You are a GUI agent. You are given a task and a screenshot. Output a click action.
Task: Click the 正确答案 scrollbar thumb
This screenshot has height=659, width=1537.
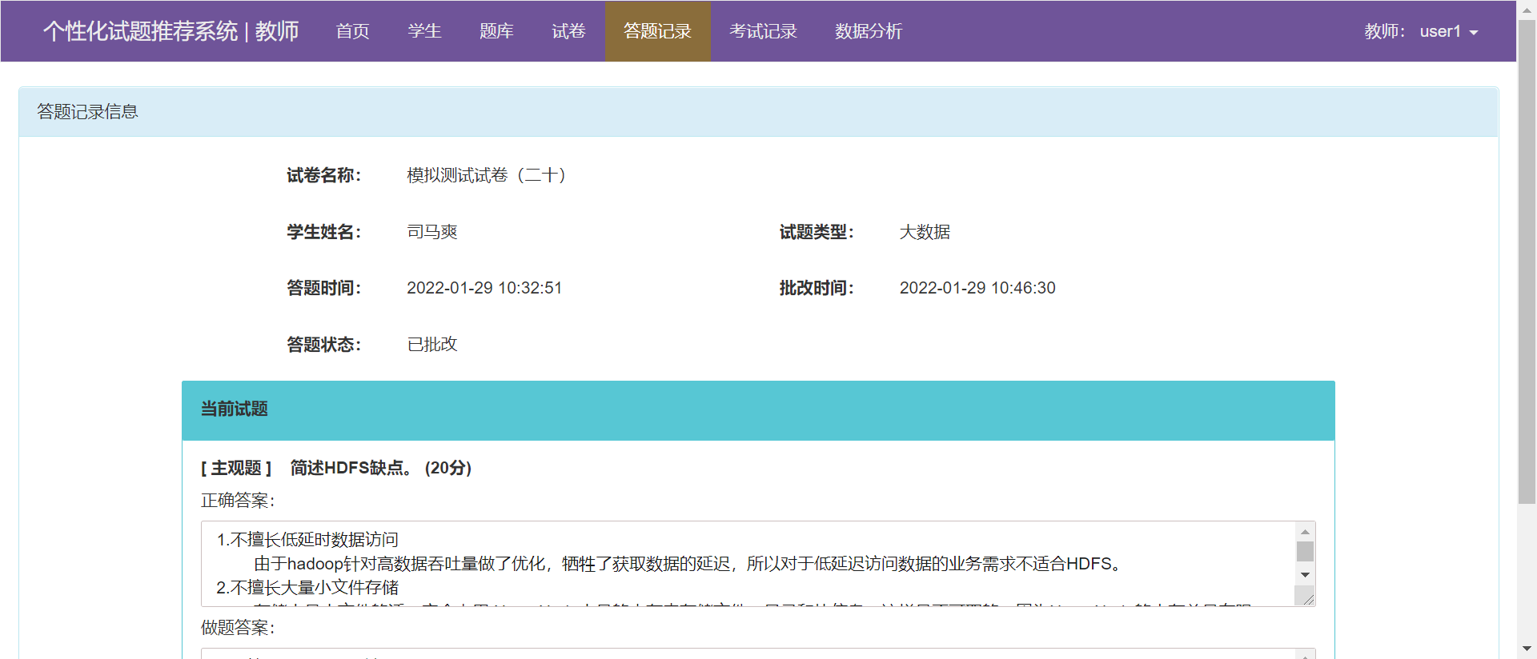[x=1305, y=552]
